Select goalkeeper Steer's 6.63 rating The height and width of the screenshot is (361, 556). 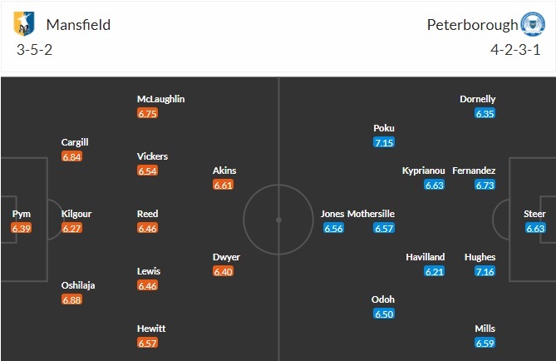[535, 229]
